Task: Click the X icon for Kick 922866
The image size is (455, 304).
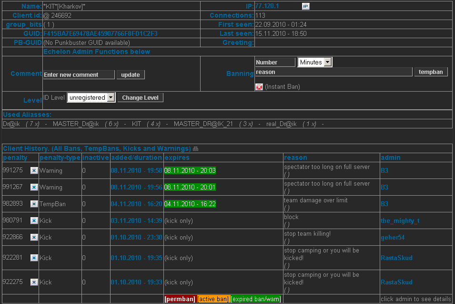Action: click(x=34, y=237)
